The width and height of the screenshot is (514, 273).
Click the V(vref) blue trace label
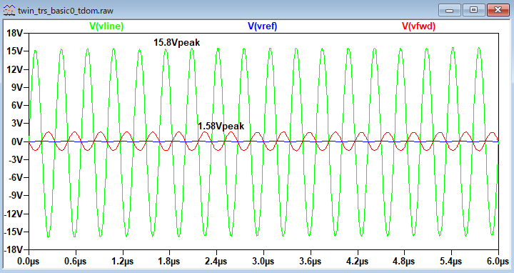262,26
